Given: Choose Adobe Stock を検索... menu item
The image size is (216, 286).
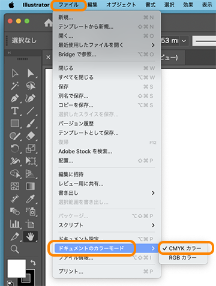Looking at the screenshot, I should 106,152.
